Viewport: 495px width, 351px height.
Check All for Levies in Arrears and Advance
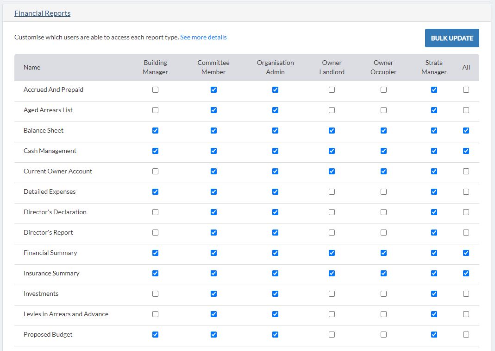(x=466, y=314)
